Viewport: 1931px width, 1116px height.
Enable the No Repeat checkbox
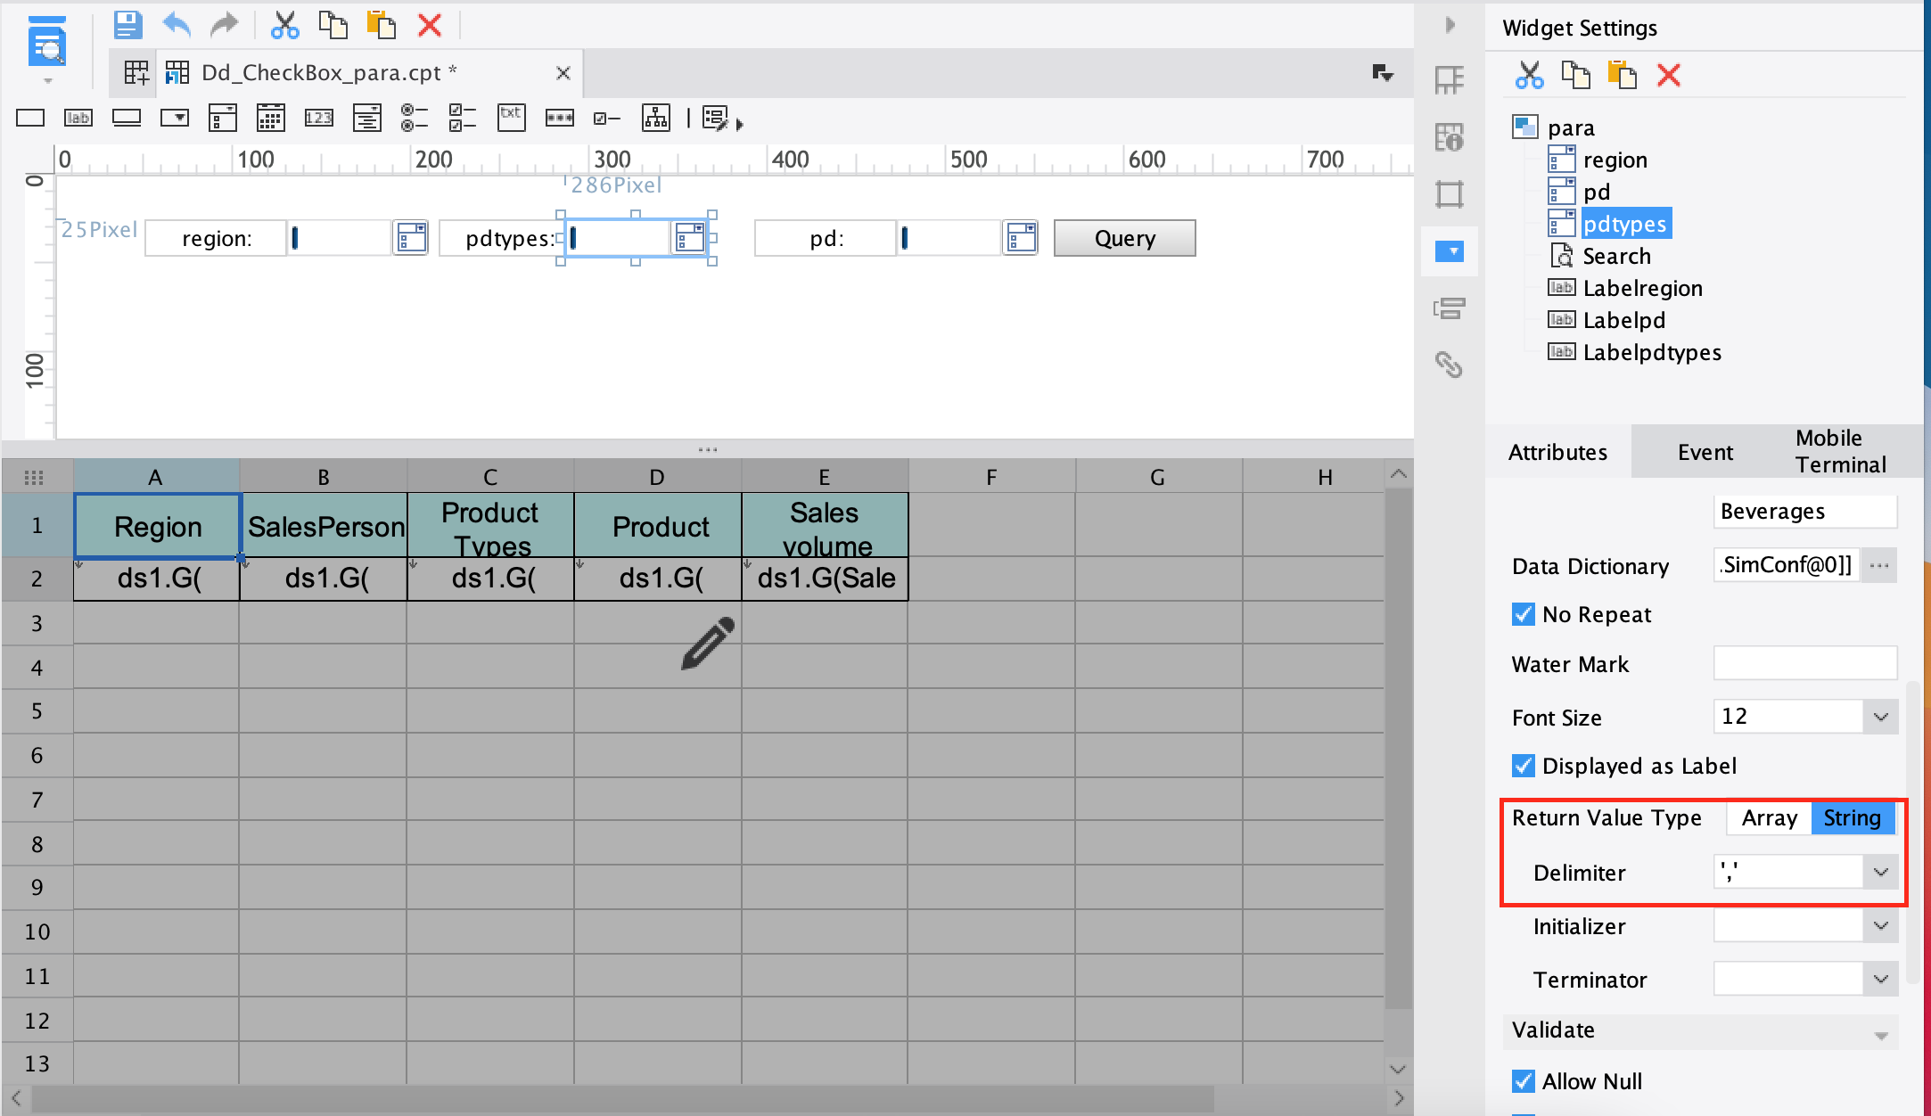[x=1524, y=614]
